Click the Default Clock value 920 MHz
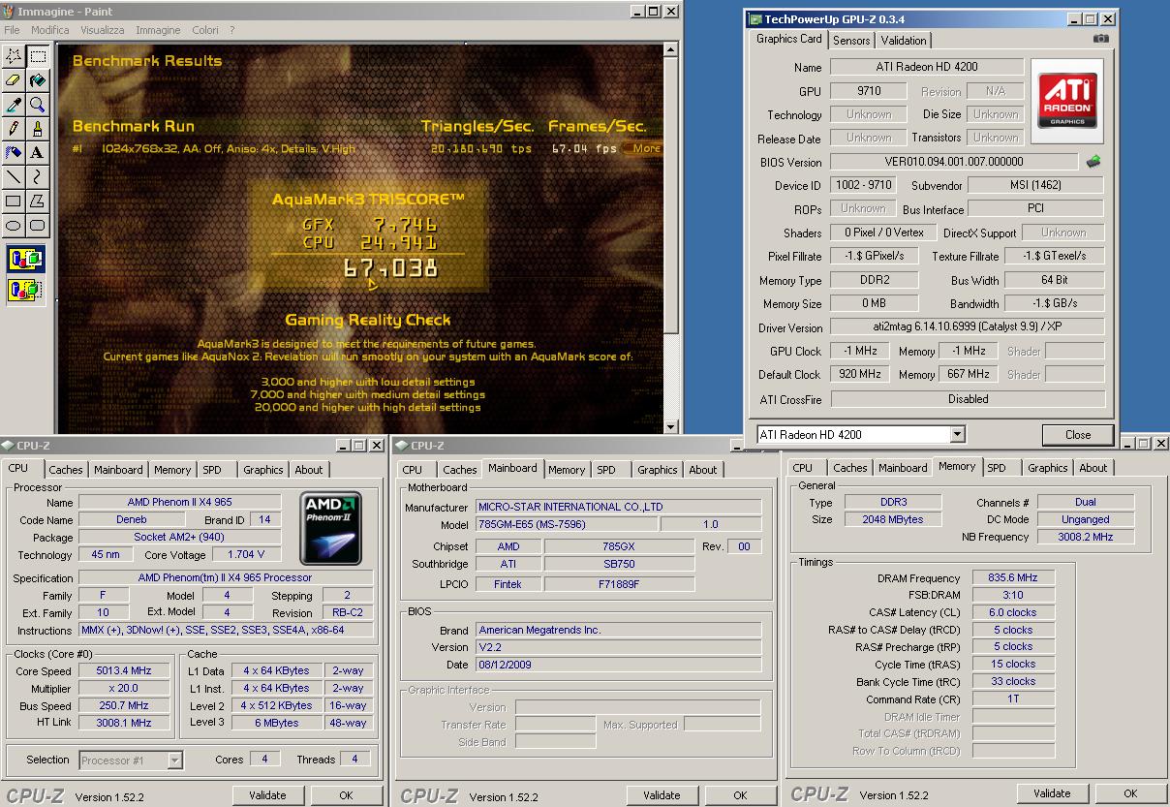1170x807 pixels. 860,374
